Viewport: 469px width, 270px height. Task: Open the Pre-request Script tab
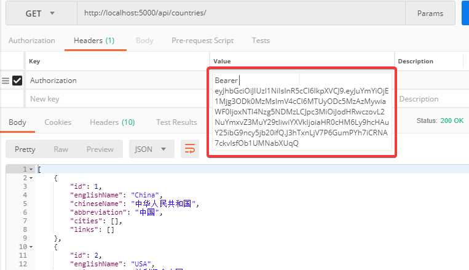tap(202, 41)
